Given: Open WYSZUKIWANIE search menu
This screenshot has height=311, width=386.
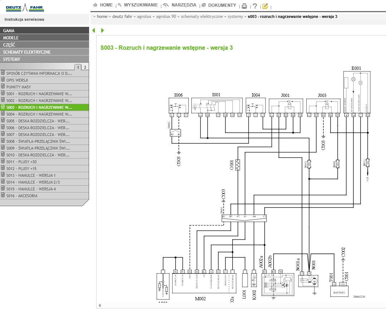Looking at the screenshot, I should (141, 5).
